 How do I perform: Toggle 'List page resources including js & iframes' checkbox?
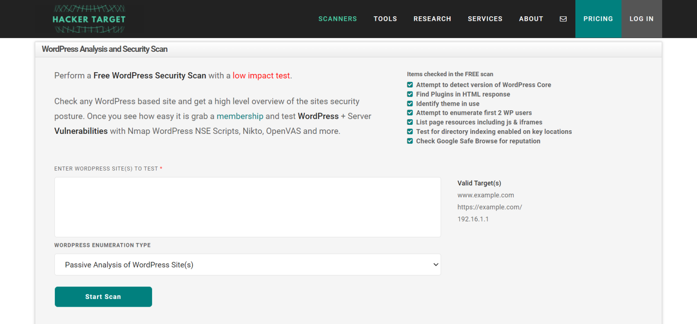(410, 122)
